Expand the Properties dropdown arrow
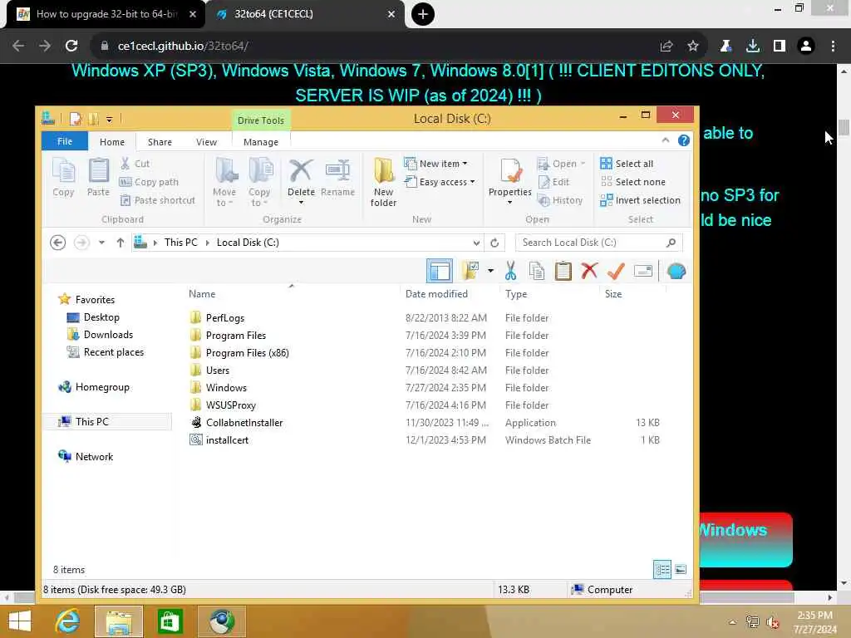This screenshot has height=638, width=851. 509,203
